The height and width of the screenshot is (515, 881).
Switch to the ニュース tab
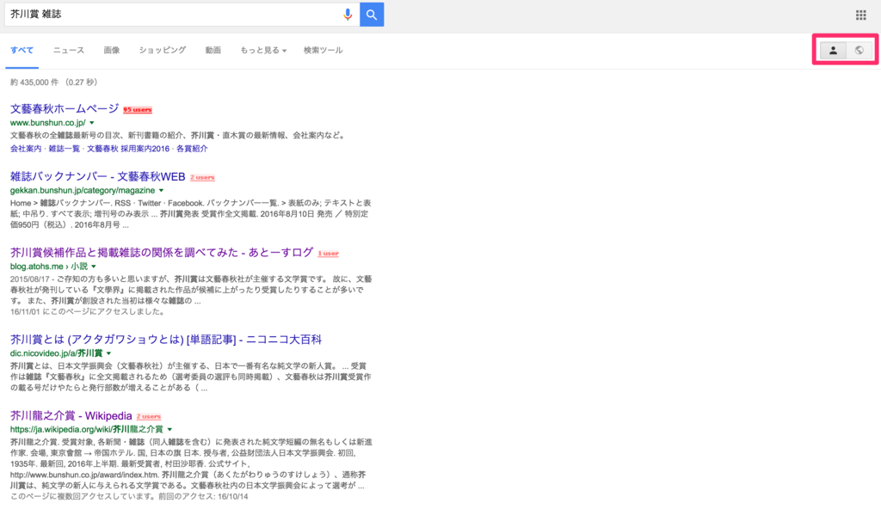point(69,50)
